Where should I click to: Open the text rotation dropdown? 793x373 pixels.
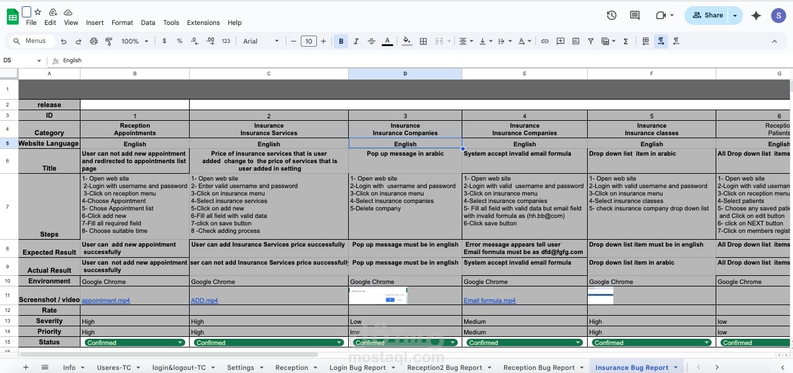coord(525,41)
